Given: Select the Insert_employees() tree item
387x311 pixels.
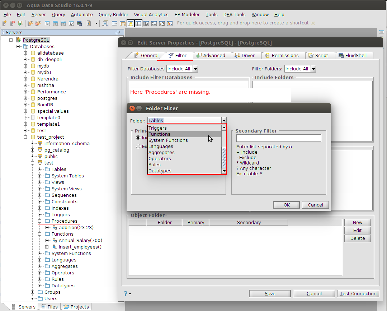Looking at the screenshot, I should (80, 247).
